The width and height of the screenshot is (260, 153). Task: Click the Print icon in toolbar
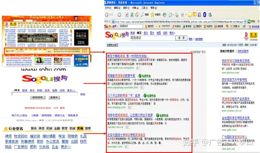[x=177, y=15]
